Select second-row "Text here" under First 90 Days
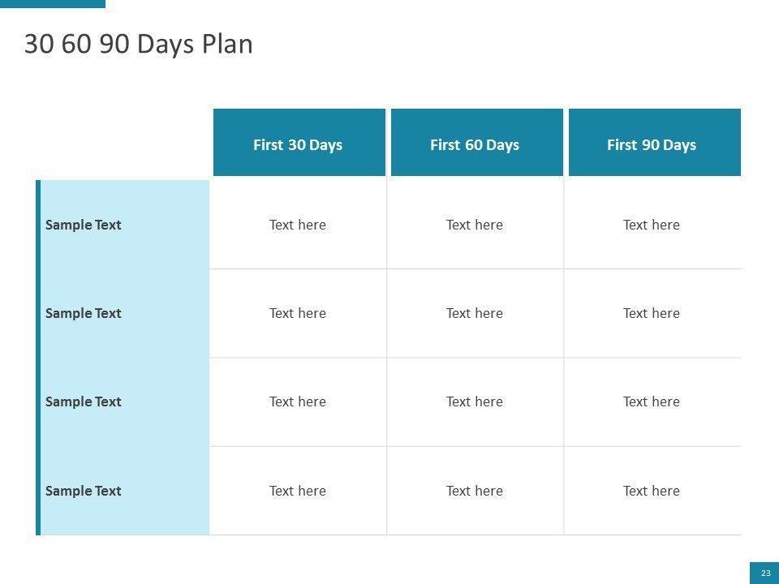The width and height of the screenshot is (779, 584). coord(652,313)
